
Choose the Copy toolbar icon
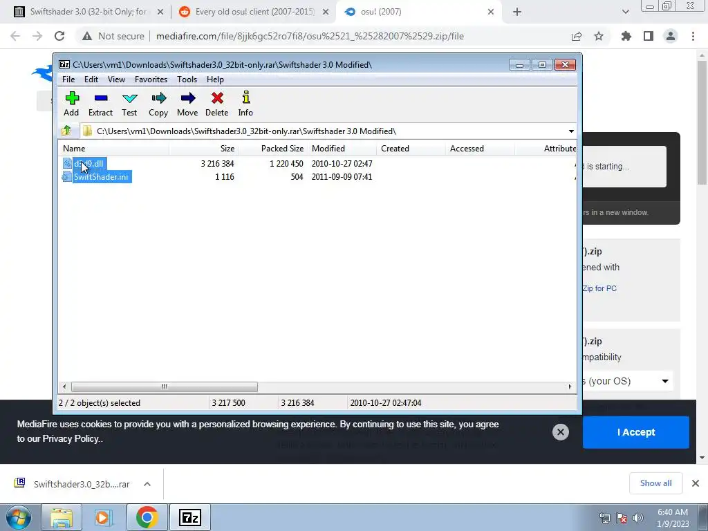coord(158,104)
